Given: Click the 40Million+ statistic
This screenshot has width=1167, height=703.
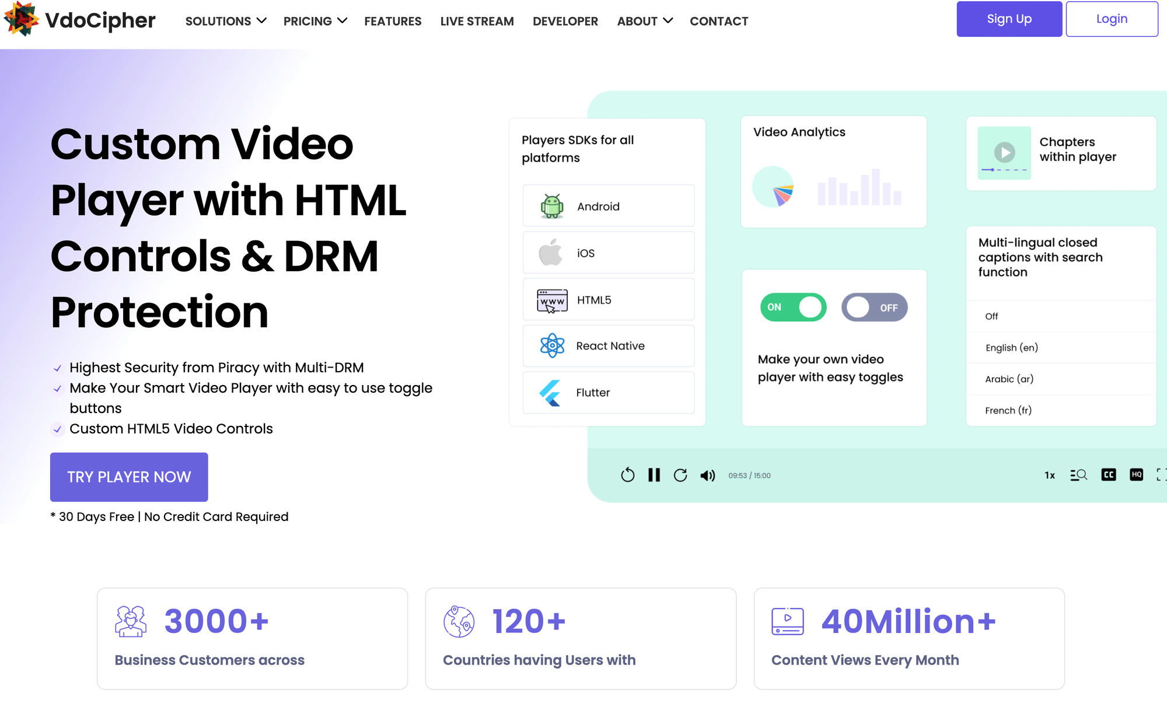Looking at the screenshot, I should 909,621.
